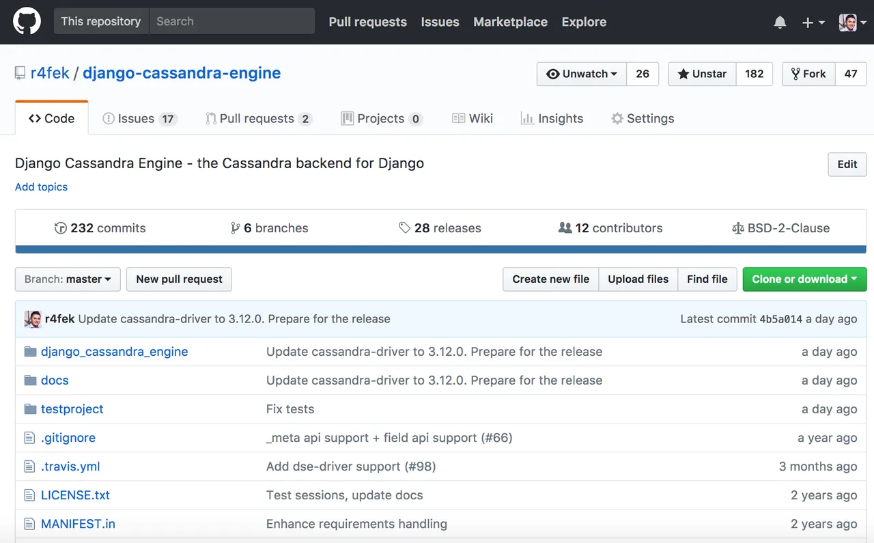Click the pull request icon on the repo tab
The height and width of the screenshot is (543, 874).
coord(211,118)
